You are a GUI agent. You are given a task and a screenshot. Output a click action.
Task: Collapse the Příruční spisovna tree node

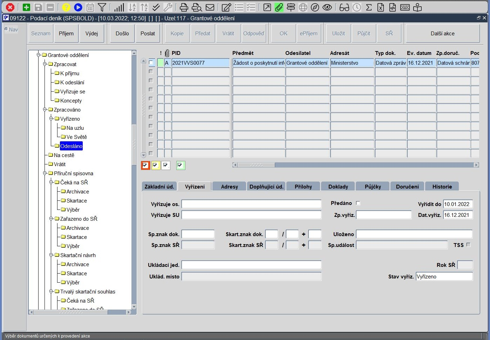45,173
